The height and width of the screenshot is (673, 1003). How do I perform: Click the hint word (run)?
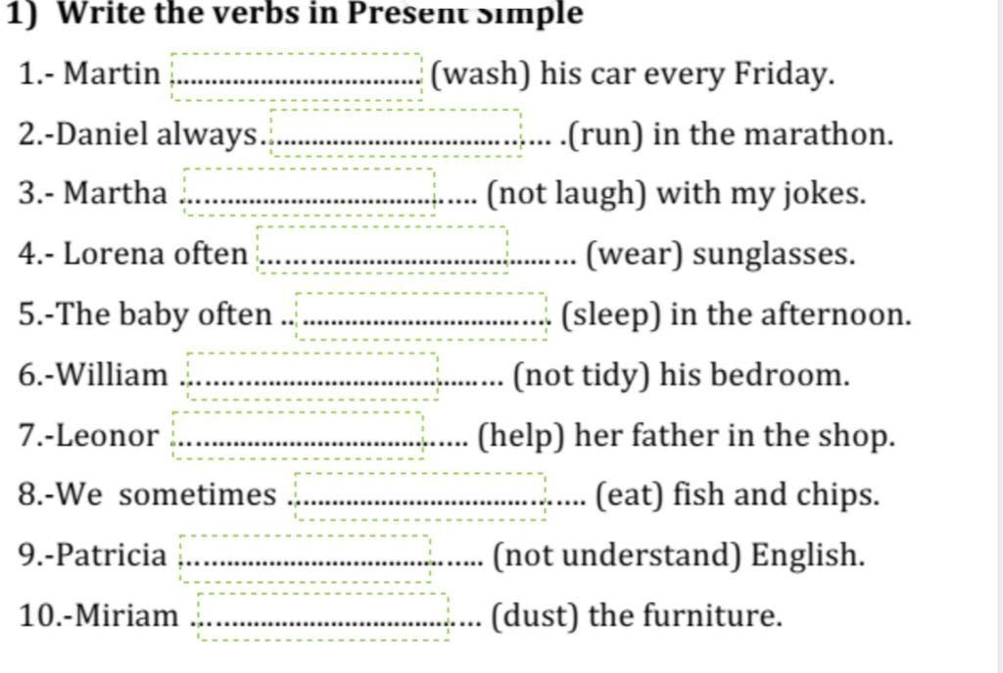[605, 133]
